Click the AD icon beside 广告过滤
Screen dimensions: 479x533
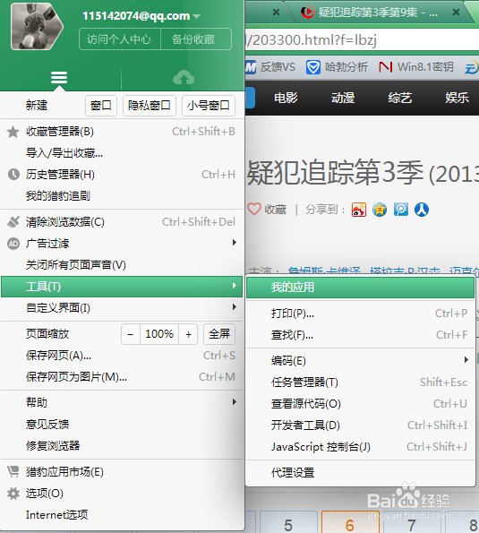13,244
